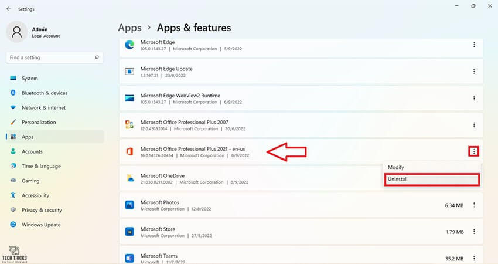The height and width of the screenshot is (264, 498).
Task: Choose Uninstall from the context menu
Action: click(x=432, y=179)
